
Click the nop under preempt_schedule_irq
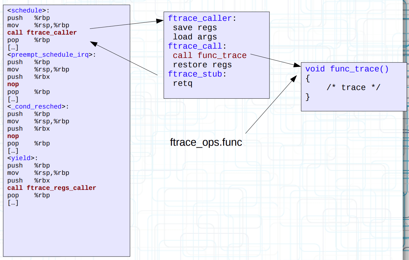(x=13, y=85)
